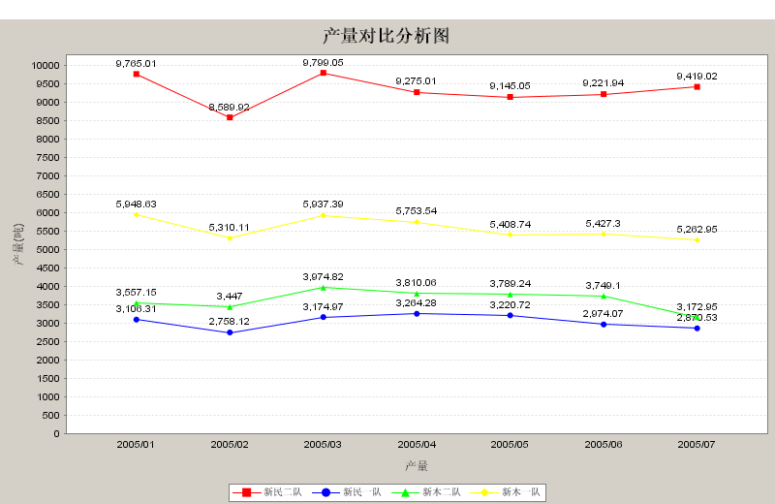
Task: Click the red square 新民二队 legend marker
Action: point(246,492)
